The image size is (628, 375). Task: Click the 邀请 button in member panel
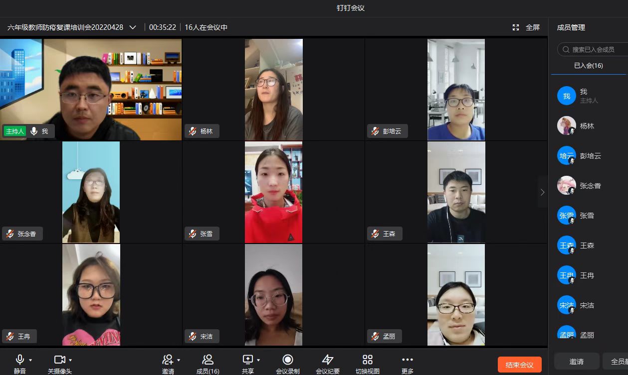[576, 362]
